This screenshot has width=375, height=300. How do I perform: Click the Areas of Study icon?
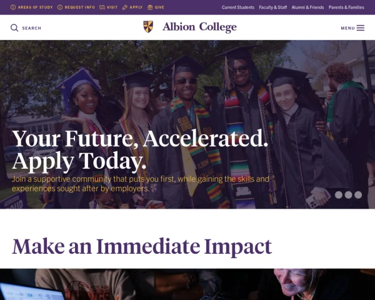pos(13,7)
